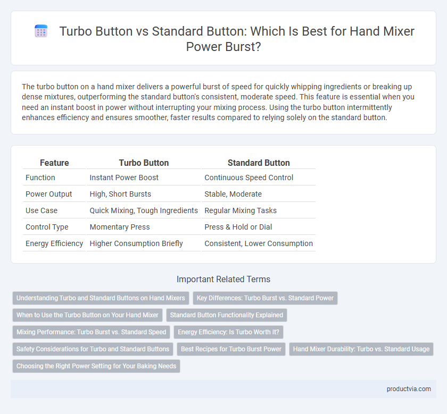Click the intro paragraph about the turbo button
The width and height of the screenshot is (447, 414).
click(218, 102)
